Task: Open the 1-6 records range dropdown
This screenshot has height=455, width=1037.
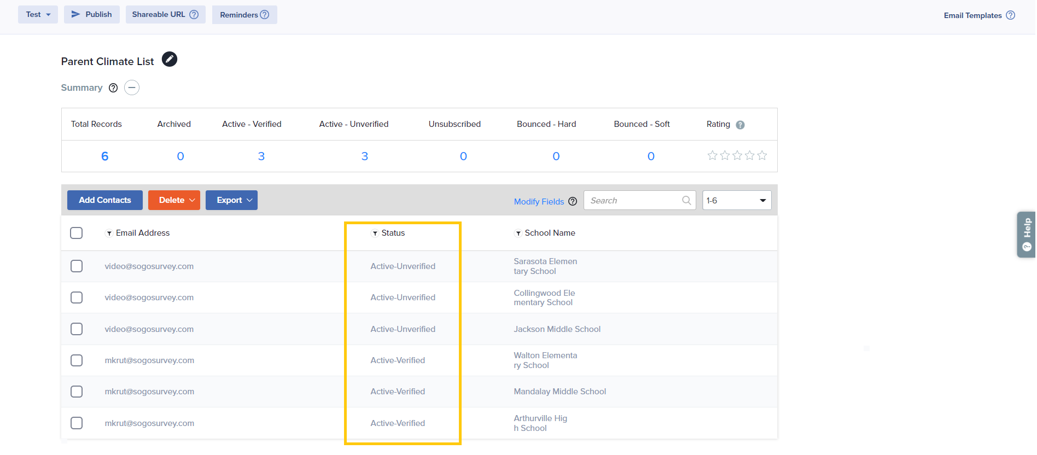Action: coord(736,200)
